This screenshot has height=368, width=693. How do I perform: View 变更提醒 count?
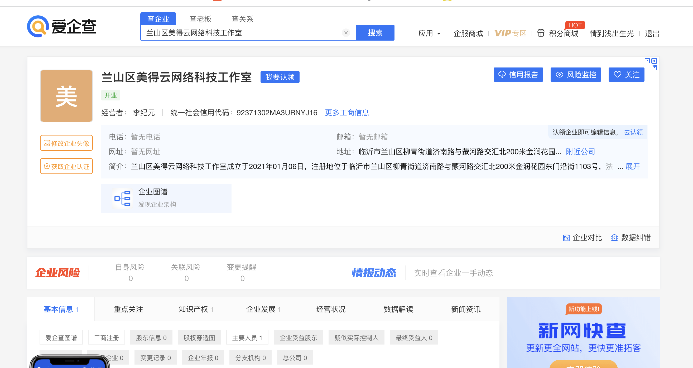coord(242,273)
